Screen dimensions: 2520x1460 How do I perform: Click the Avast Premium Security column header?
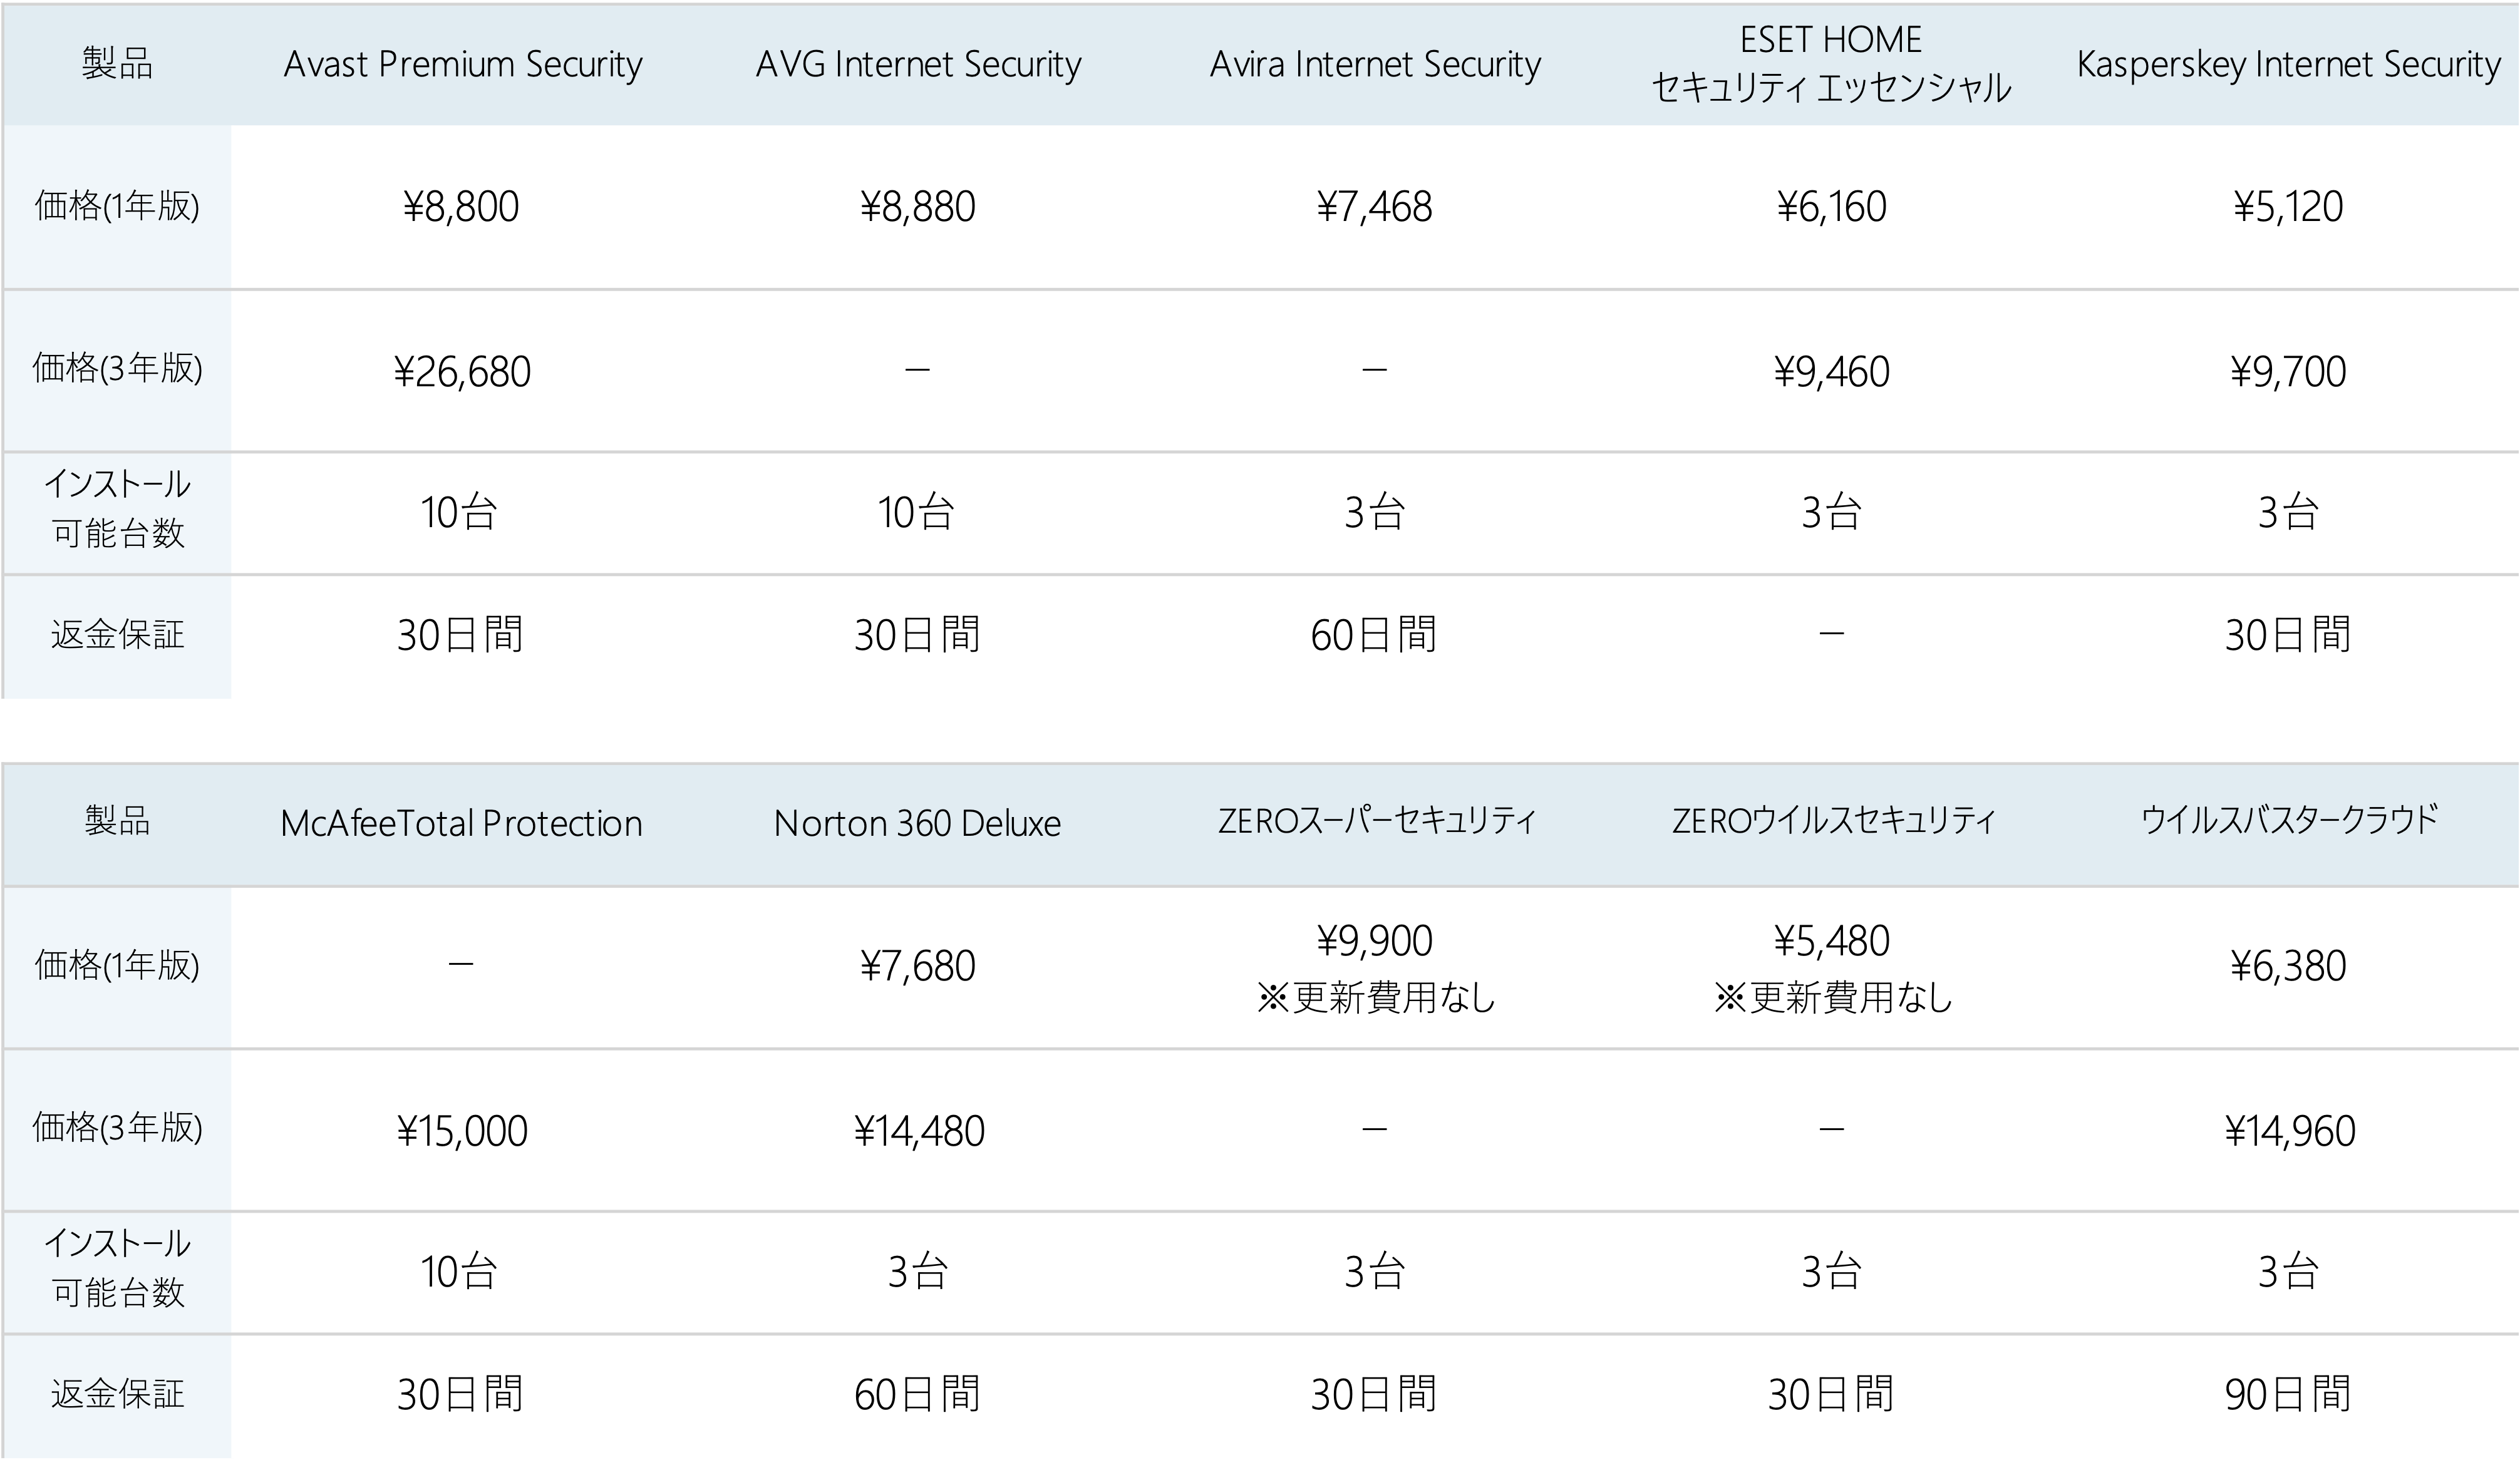click(x=462, y=64)
